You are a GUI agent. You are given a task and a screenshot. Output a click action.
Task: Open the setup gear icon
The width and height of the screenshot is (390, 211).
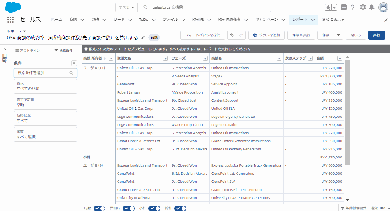click(x=363, y=7)
